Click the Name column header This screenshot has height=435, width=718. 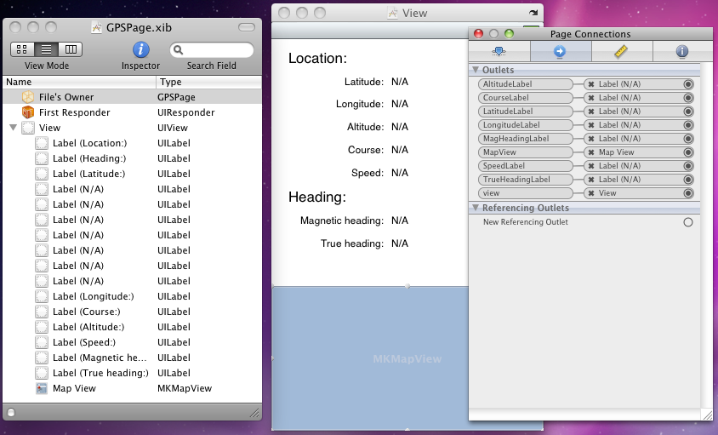pyautogui.click(x=79, y=82)
